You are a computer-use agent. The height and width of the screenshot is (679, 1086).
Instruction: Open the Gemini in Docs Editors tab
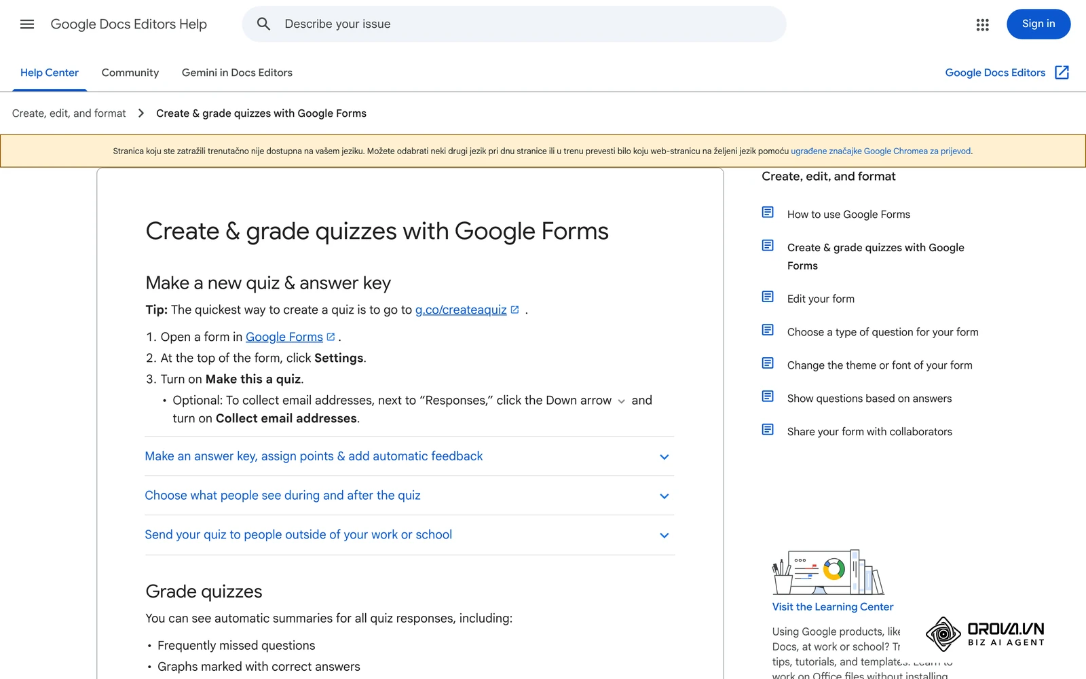click(x=237, y=73)
